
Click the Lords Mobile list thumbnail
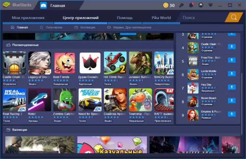[193, 75]
